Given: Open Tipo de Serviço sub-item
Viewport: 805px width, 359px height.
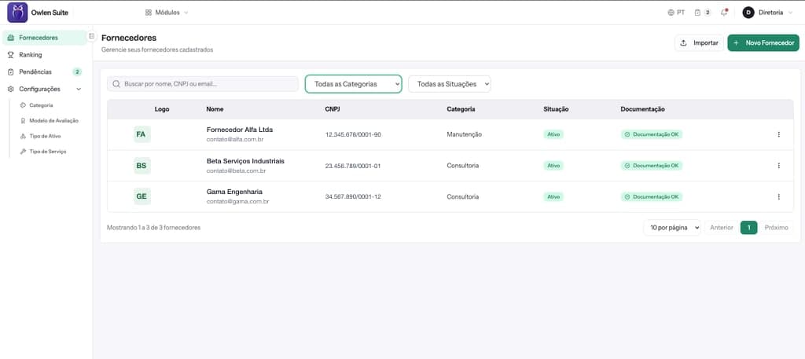Looking at the screenshot, I should [x=43, y=152].
